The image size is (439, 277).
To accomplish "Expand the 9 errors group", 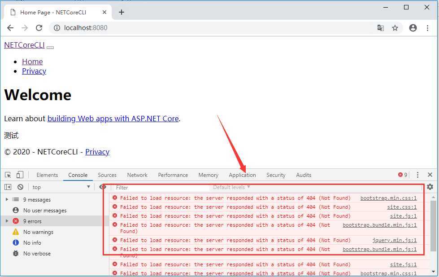I will click(x=7, y=221).
